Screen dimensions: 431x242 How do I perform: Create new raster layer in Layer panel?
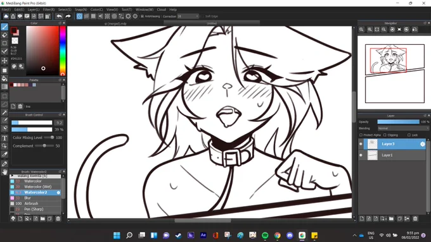tap(362, 219)
